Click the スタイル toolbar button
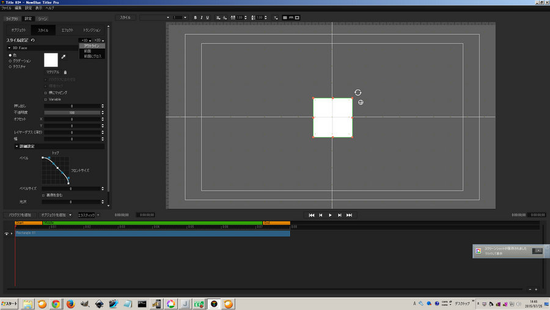 click(x=125, y=18)
